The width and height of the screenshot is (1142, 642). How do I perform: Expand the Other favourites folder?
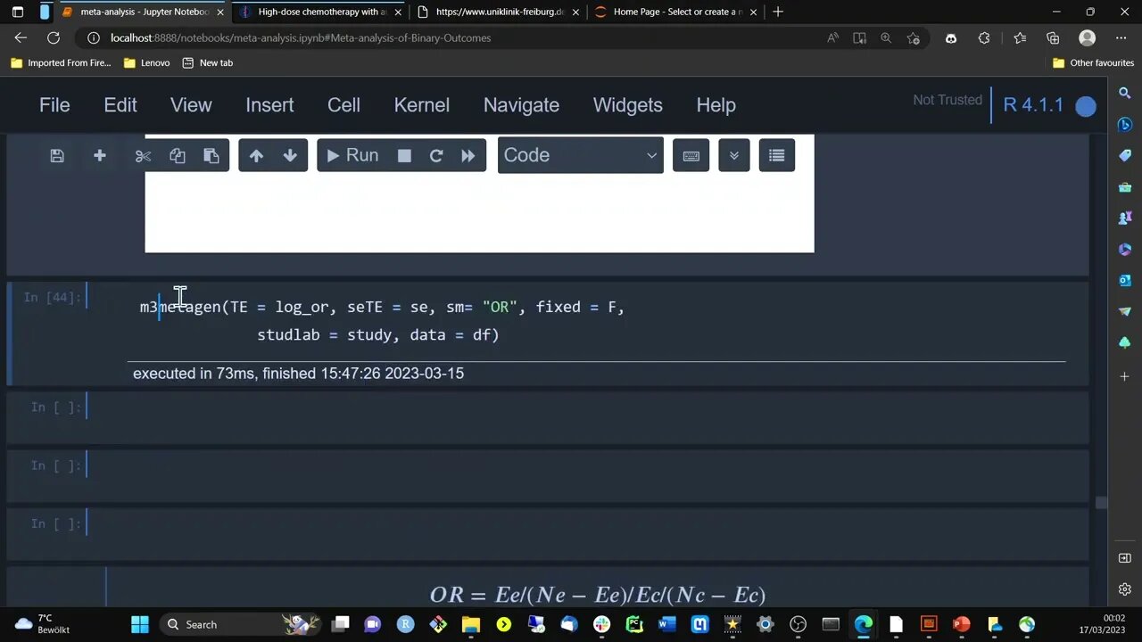1093,63
